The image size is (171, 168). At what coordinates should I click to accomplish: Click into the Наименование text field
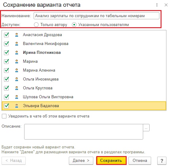click(96, 16)
